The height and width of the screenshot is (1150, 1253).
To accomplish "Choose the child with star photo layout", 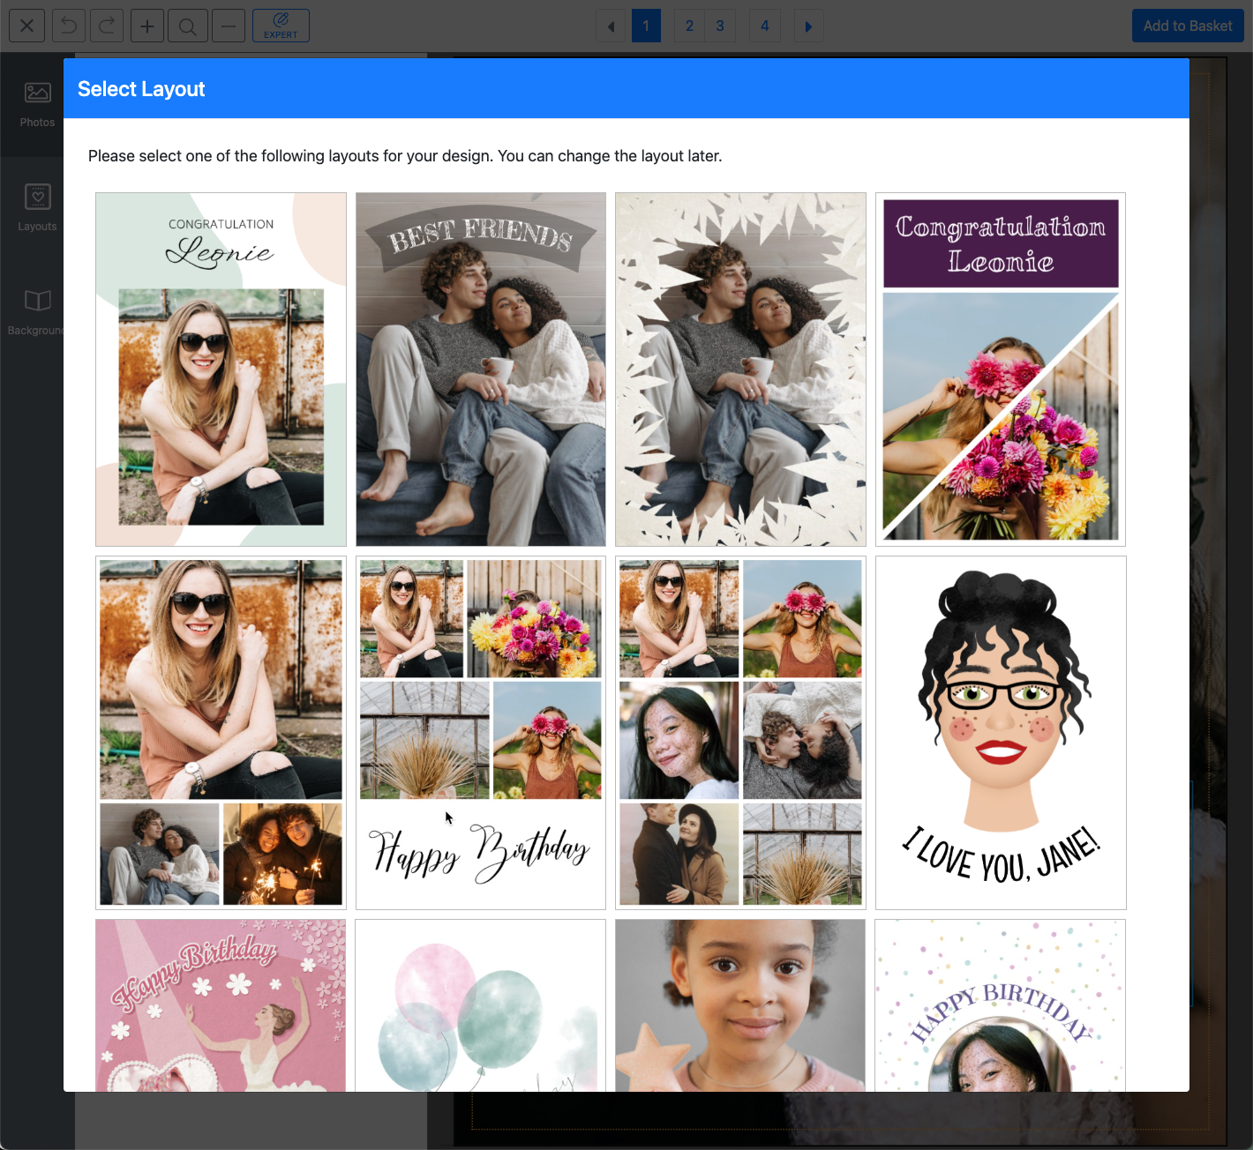I will [x=740, y=1005].
